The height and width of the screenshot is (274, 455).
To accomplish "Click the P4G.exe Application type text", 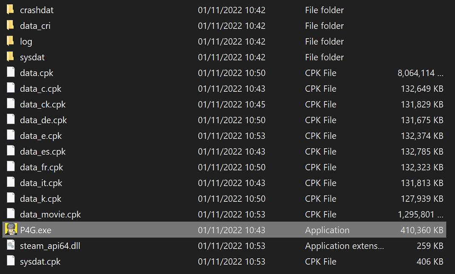I will point(327,230).
